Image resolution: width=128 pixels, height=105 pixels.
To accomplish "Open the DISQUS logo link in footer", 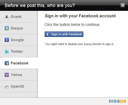I will tap(117, 101).
